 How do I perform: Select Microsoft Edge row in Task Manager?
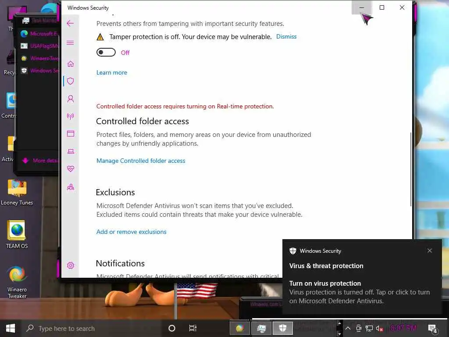coord(39,34)
